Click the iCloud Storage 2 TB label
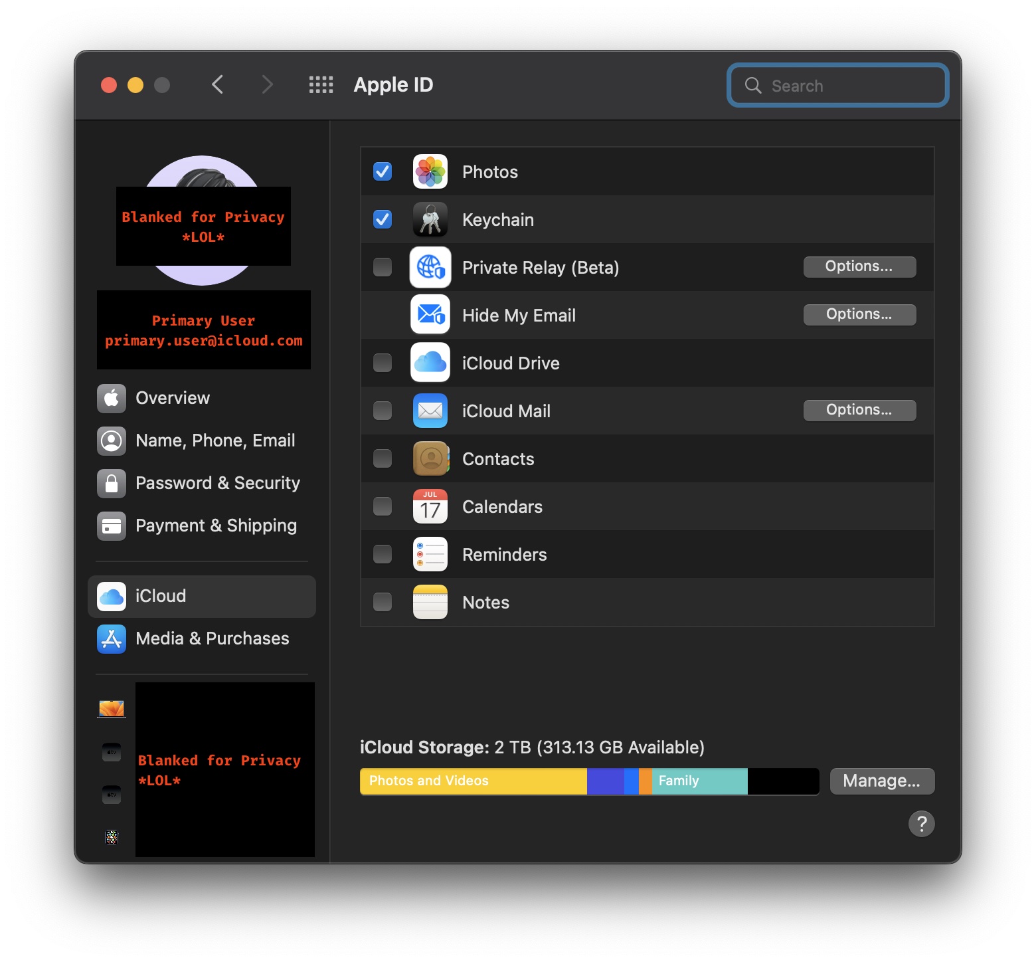The width and height of the screenshot is (1036, 962). (x=532, y=747)
